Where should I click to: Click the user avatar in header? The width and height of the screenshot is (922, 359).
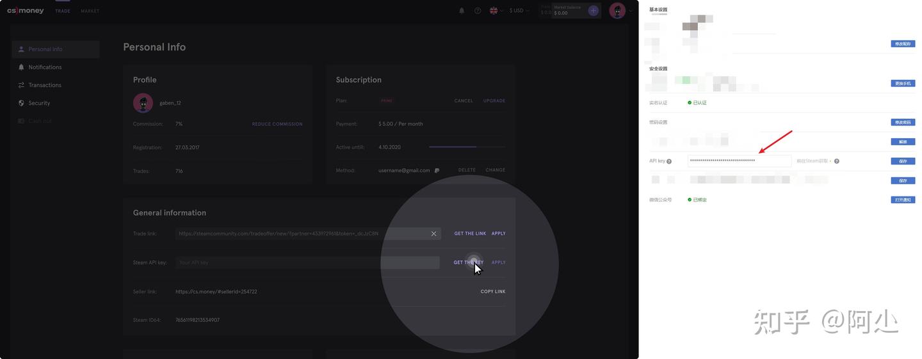(617, 10)
